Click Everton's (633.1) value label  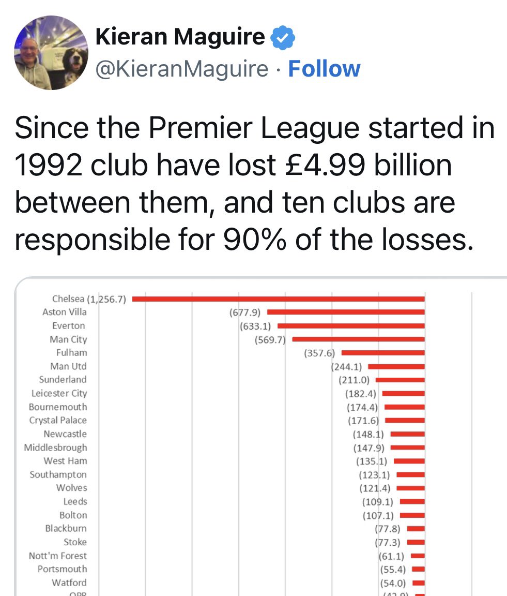pyautogui.click(x=256, y=326)
